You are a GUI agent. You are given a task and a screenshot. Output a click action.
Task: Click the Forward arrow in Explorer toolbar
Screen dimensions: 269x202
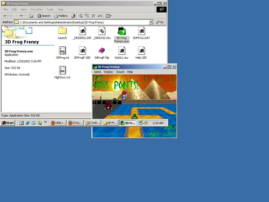[x=21, y=16]
